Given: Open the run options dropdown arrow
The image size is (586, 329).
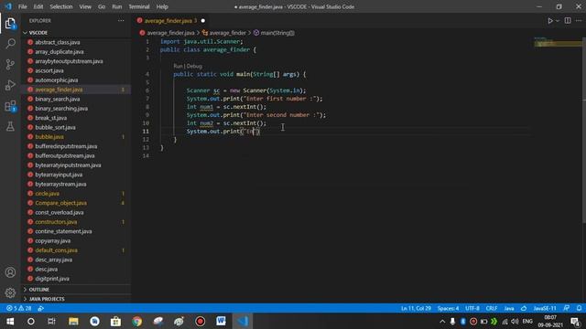Looking at the screenshot, I should [x=558, y=21].
